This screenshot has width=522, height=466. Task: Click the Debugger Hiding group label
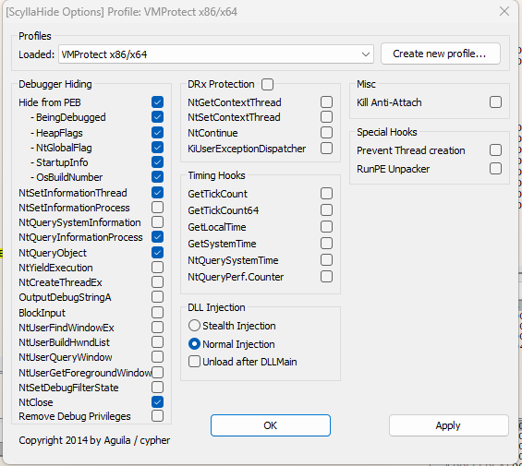coord(55,84)
